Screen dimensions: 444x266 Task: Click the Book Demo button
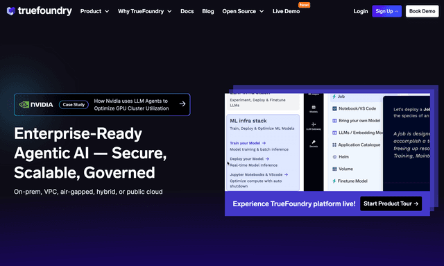point(422,11)
